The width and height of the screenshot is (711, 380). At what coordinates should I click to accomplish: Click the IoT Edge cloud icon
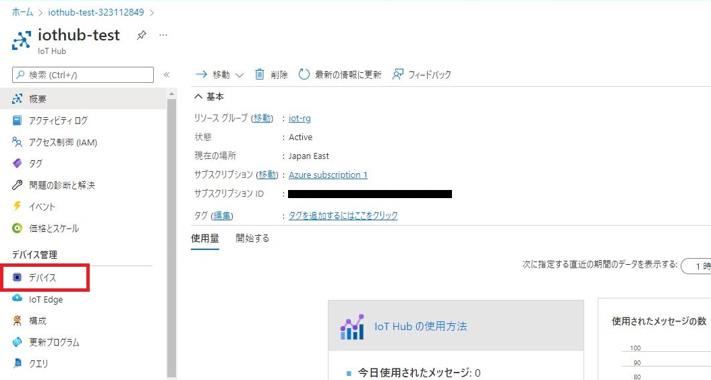17,298
